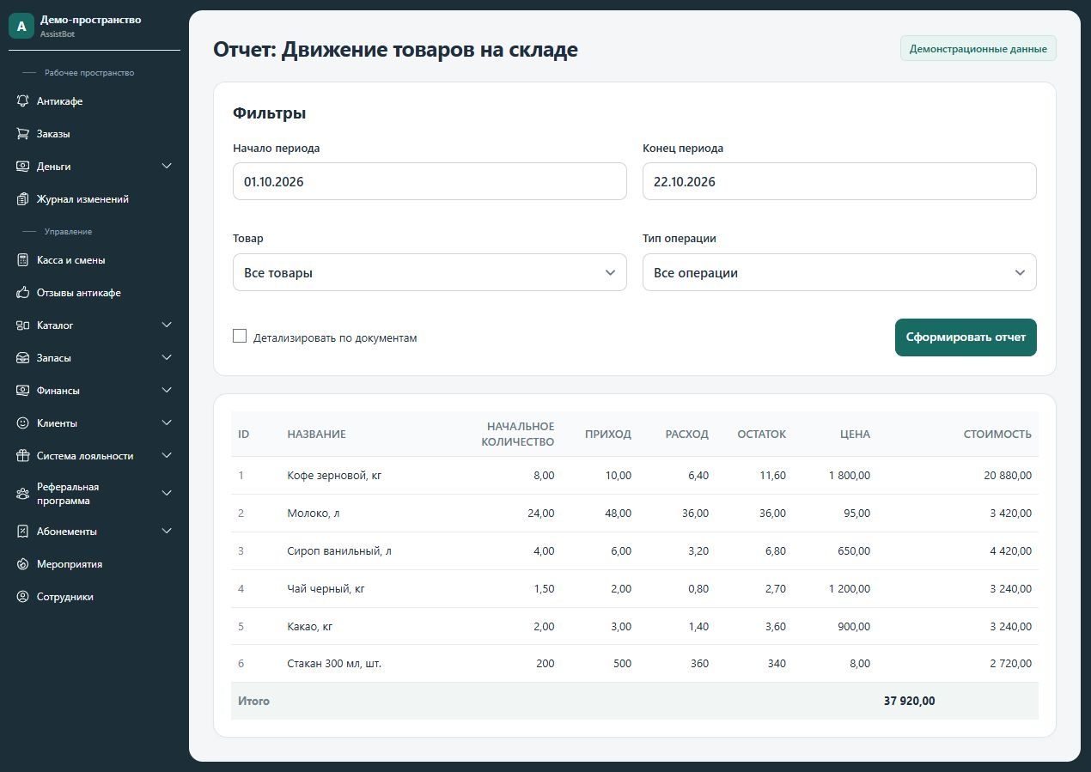This screenshot has height=772, width=1091.
Task: Select row 'Стакан 300 мл, шт.'
Action: (x=635, y=664)
